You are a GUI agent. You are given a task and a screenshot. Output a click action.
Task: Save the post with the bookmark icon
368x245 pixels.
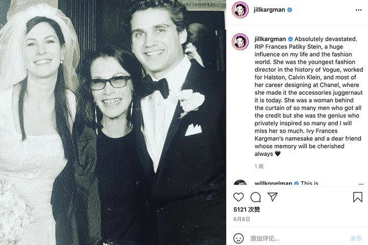point(357,197)
